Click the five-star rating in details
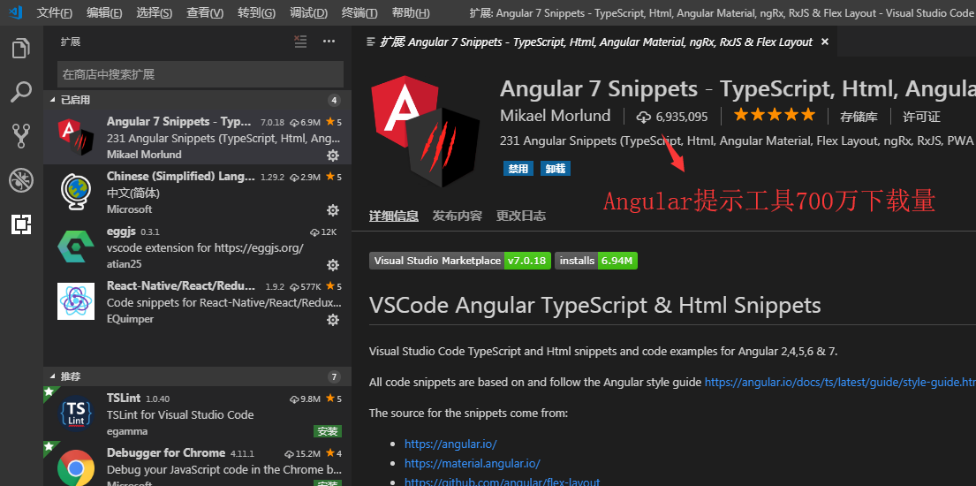Image resolution: width=976 pixels, height=486 pixels. [775, 115]
